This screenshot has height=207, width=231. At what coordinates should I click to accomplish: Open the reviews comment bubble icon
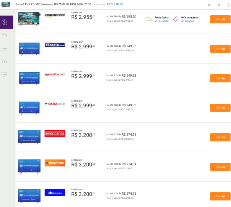click(4, 75)
